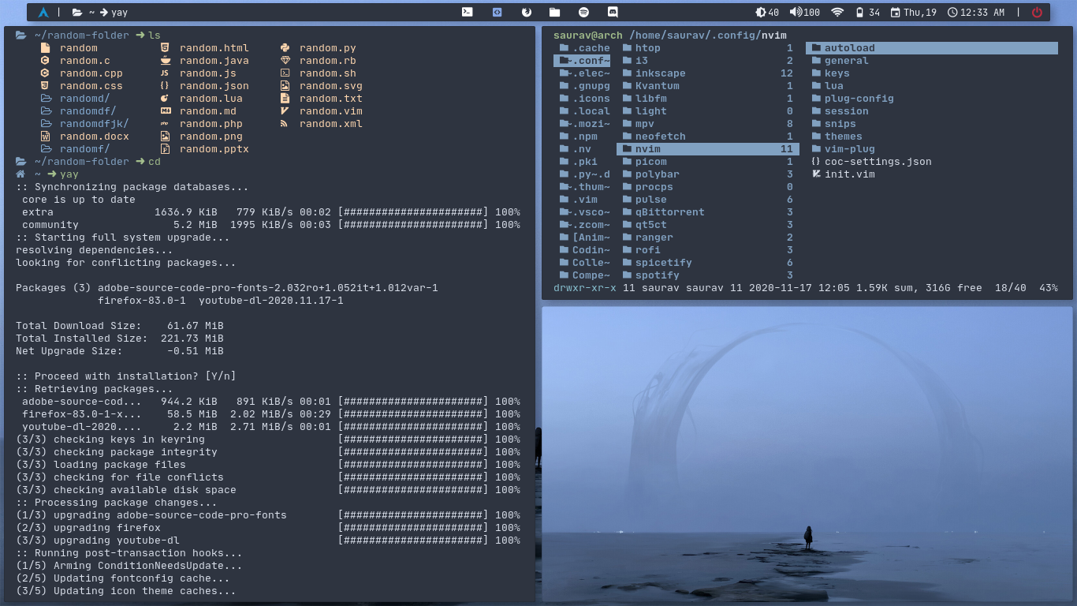Click the Total Download Size line
This screenshot has height=606, width=1077.
click(120, 326)
